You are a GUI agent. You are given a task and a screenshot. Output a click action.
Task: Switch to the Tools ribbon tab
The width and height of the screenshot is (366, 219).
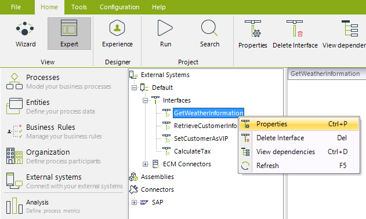(79, 7)
